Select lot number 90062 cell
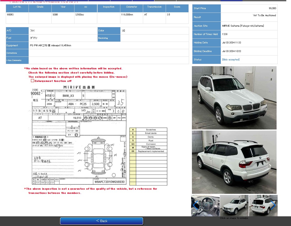Screen dimensions: 291x226 17,18
